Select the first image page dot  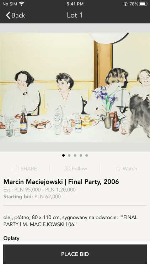63,155
